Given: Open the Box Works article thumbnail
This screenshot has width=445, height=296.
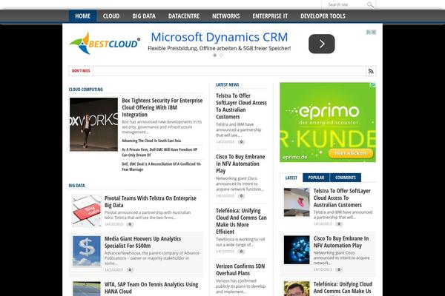Looking at the screenshot, I should pyautogui.click(x=93, y=124).
